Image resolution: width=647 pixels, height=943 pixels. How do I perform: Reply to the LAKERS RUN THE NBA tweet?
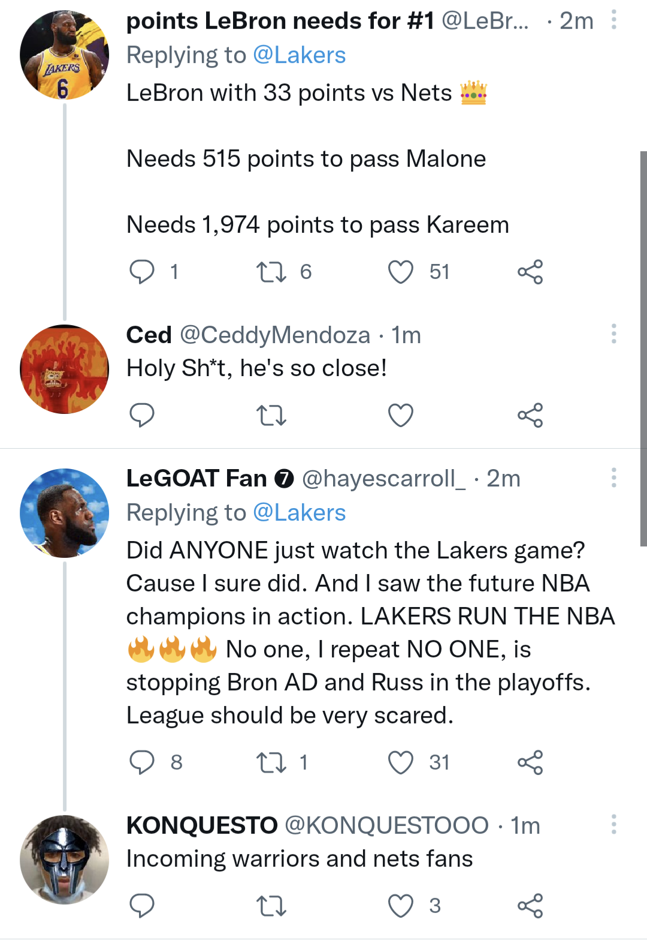[x=143, y=763]
